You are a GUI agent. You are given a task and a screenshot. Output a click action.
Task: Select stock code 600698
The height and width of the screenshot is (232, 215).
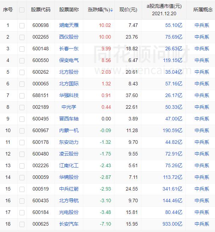(41, 25)
